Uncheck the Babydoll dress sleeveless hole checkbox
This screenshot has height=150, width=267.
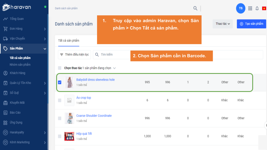tap(60, 82)
